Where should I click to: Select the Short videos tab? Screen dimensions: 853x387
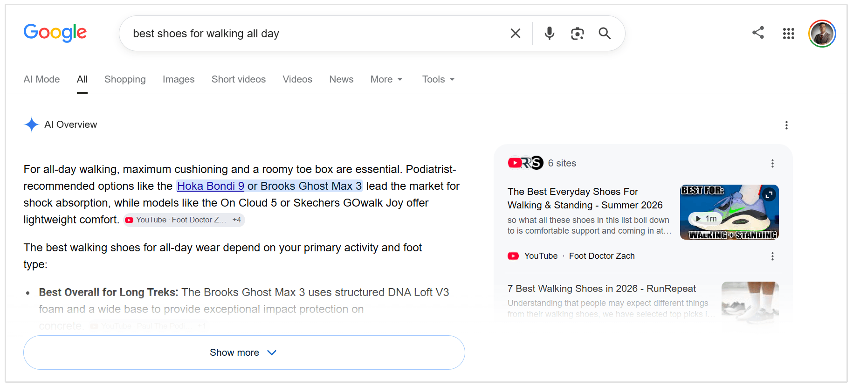(x=239, y=79)
